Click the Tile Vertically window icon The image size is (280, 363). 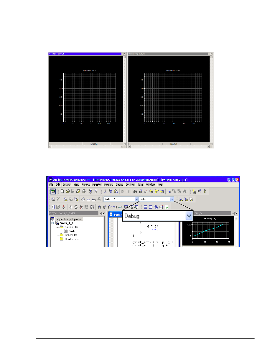151,207
